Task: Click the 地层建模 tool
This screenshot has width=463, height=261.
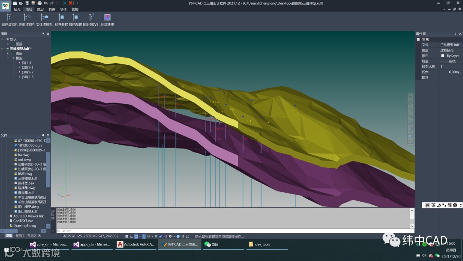Action: pyautogui.click(x=108, y=20)
